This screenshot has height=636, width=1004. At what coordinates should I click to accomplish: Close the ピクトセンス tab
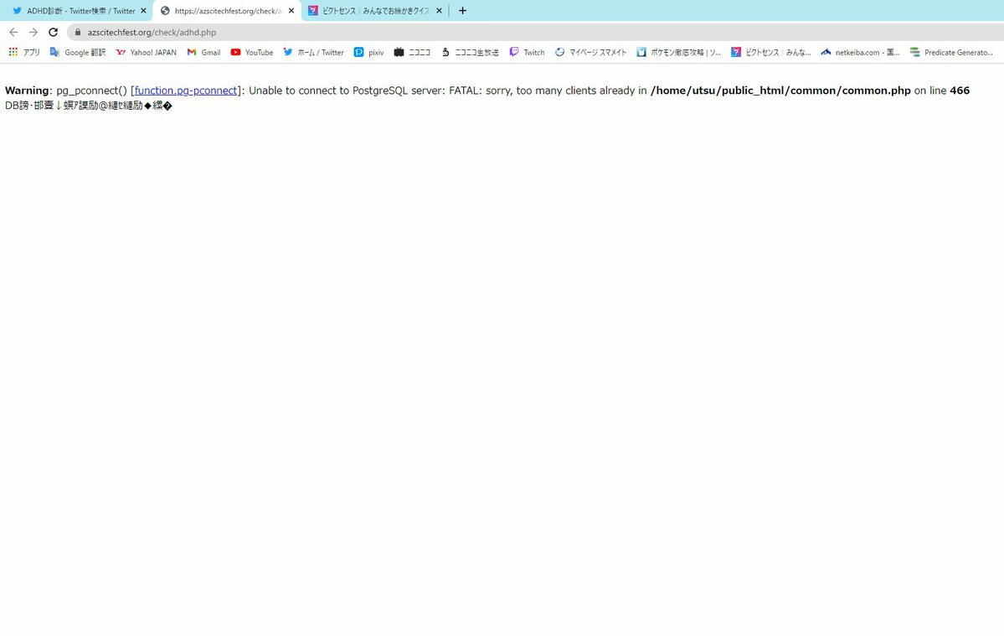(440, 11)
